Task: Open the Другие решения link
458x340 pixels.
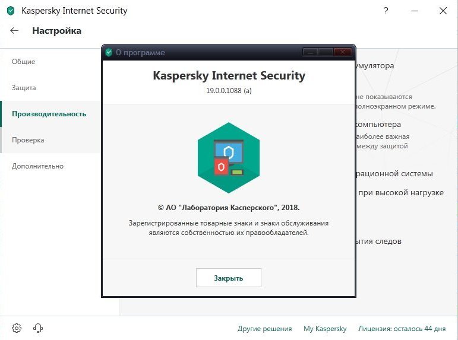Action: tap(264, 329)
